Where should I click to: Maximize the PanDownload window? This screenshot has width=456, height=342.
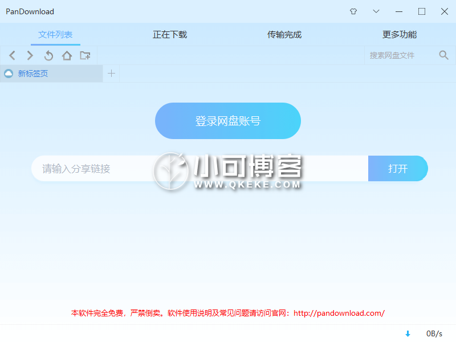point(422,11)
